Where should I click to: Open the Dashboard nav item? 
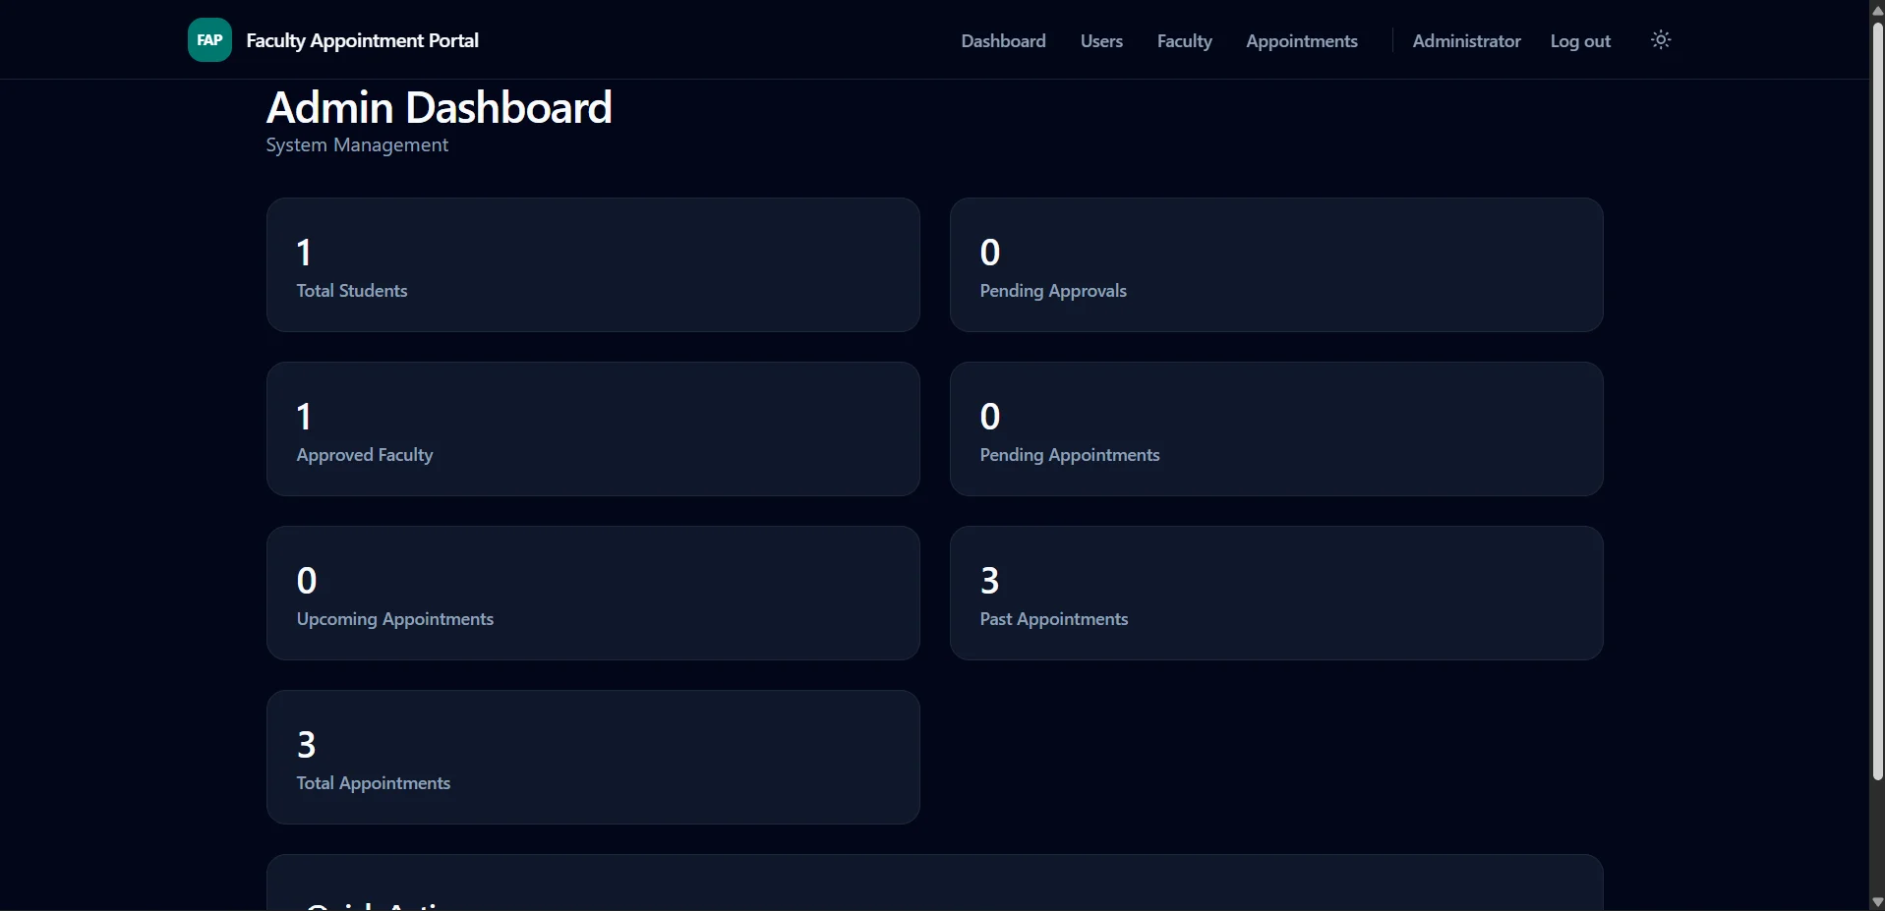pyautogui.click(x=1003, y=41)
